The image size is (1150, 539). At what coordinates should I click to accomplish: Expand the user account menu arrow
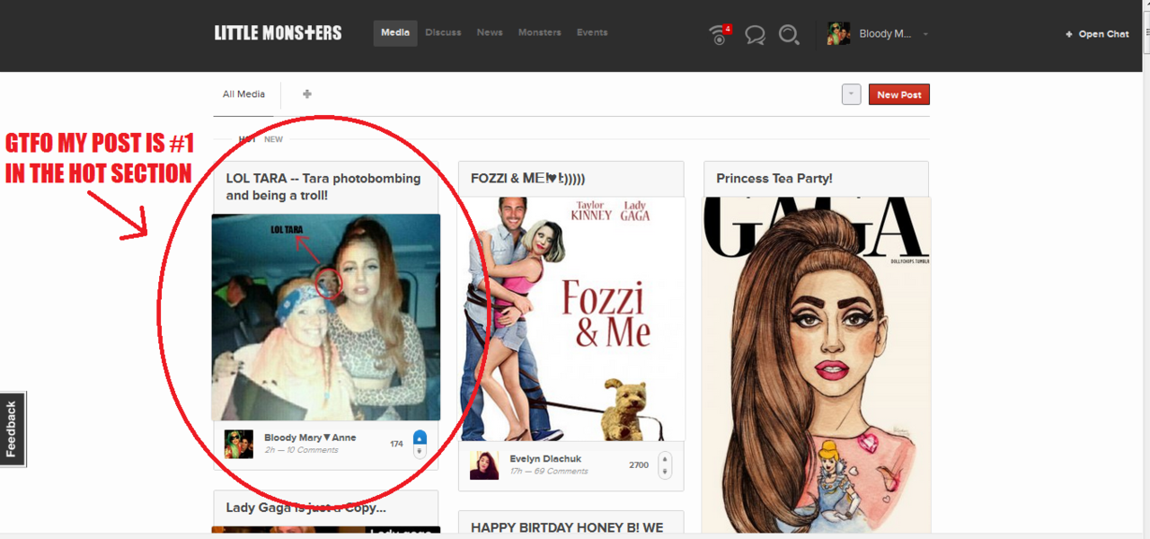[925, 34]
